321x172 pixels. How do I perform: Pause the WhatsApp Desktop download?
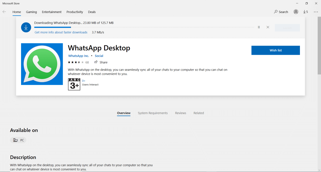tap(259, 27)
